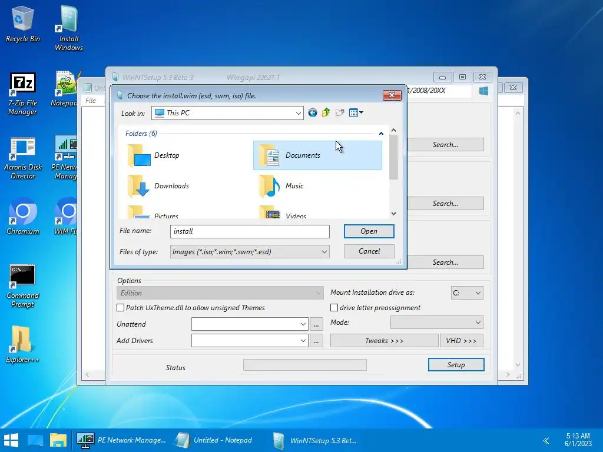Go up one folder level icon

coord(326,112)
